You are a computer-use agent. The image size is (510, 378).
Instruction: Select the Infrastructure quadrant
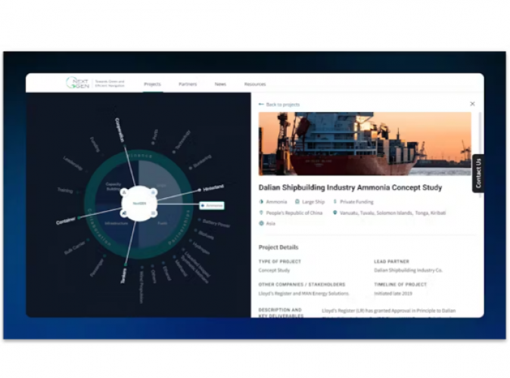point(116,224)
